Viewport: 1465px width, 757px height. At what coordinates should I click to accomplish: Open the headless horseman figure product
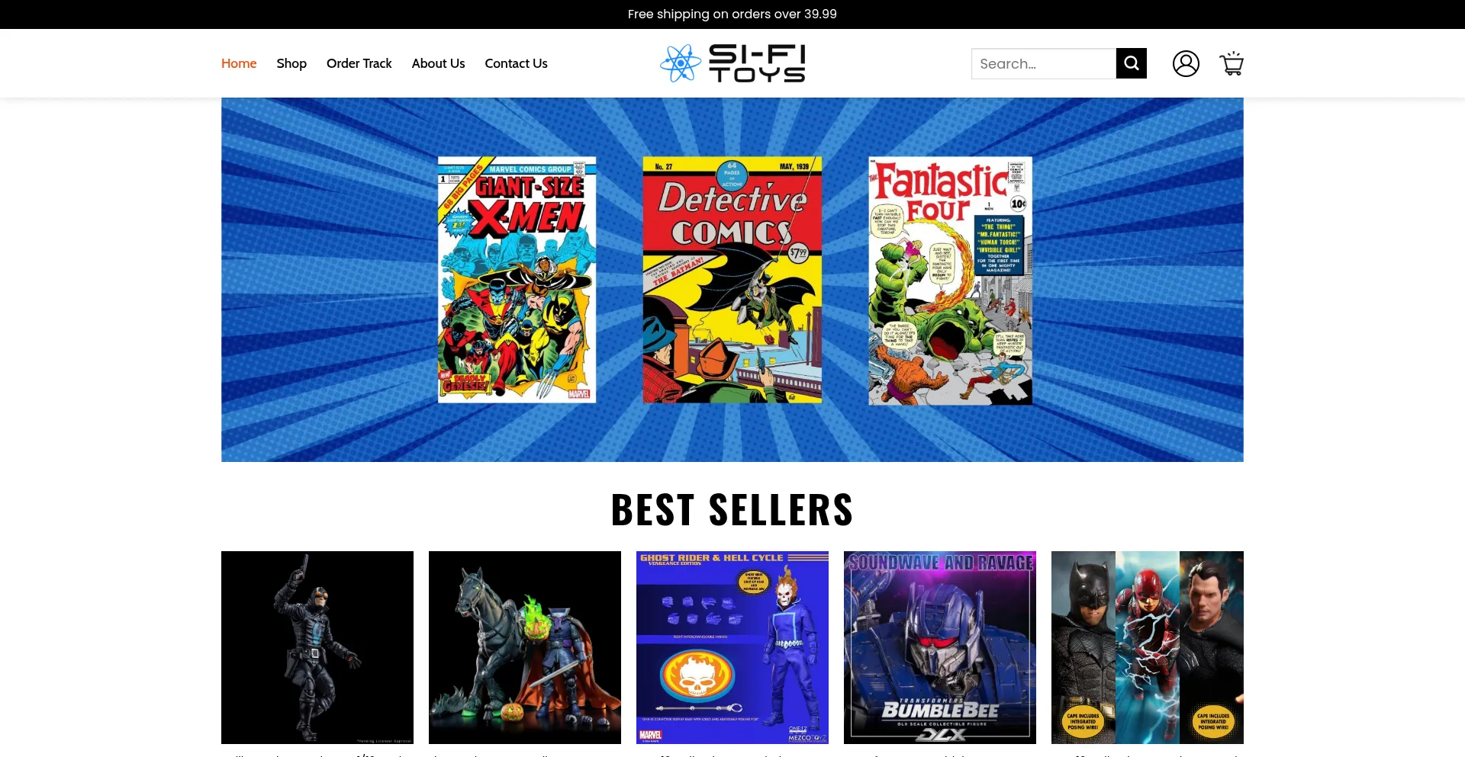click(525, 647)
